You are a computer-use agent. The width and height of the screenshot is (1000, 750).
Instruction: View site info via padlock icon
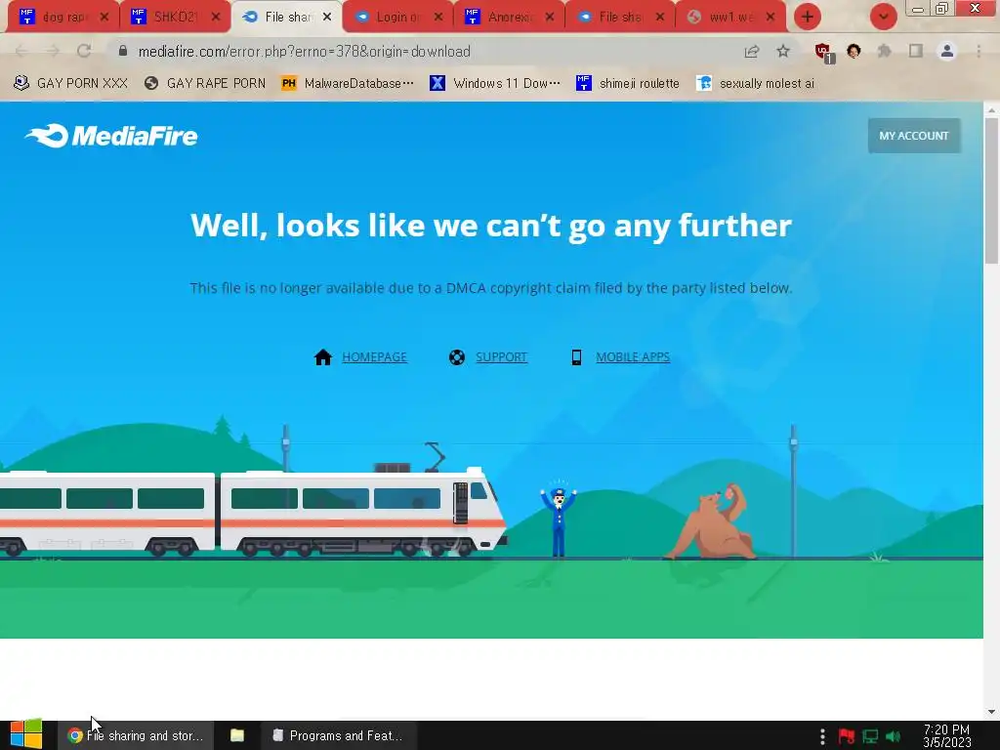(x=123, y=51)
